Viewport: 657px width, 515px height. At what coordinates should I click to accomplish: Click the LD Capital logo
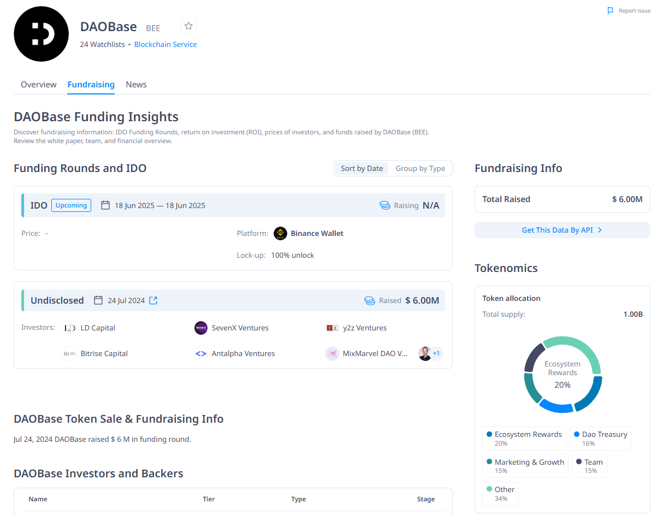(70, 328)
